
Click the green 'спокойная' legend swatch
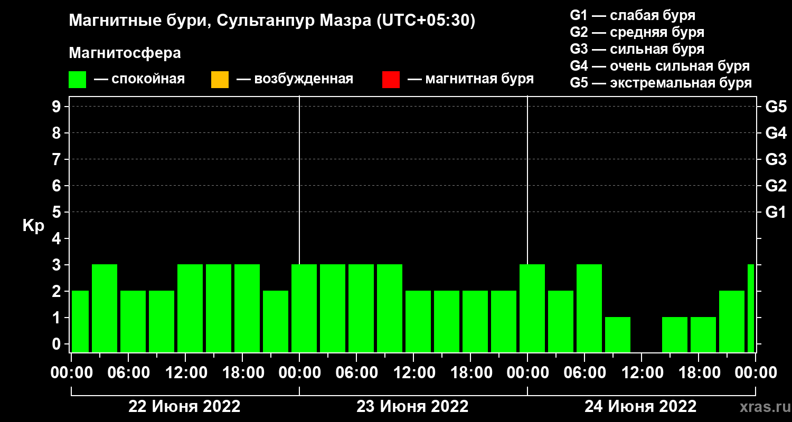point(77,80)
